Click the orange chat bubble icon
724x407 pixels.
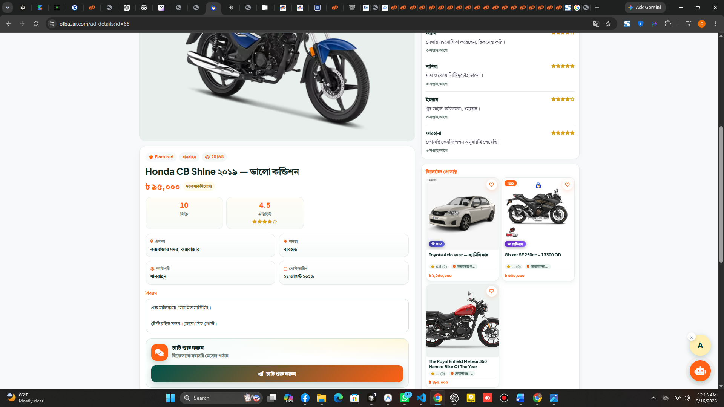click(x=160, y=352)
